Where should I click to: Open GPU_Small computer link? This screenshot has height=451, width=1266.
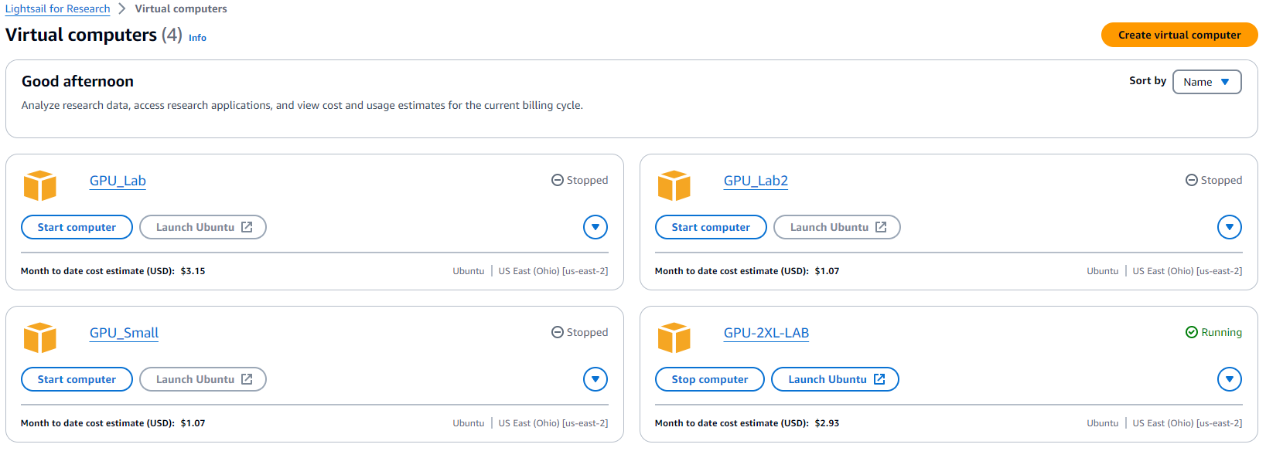click(x=124, y=333)
